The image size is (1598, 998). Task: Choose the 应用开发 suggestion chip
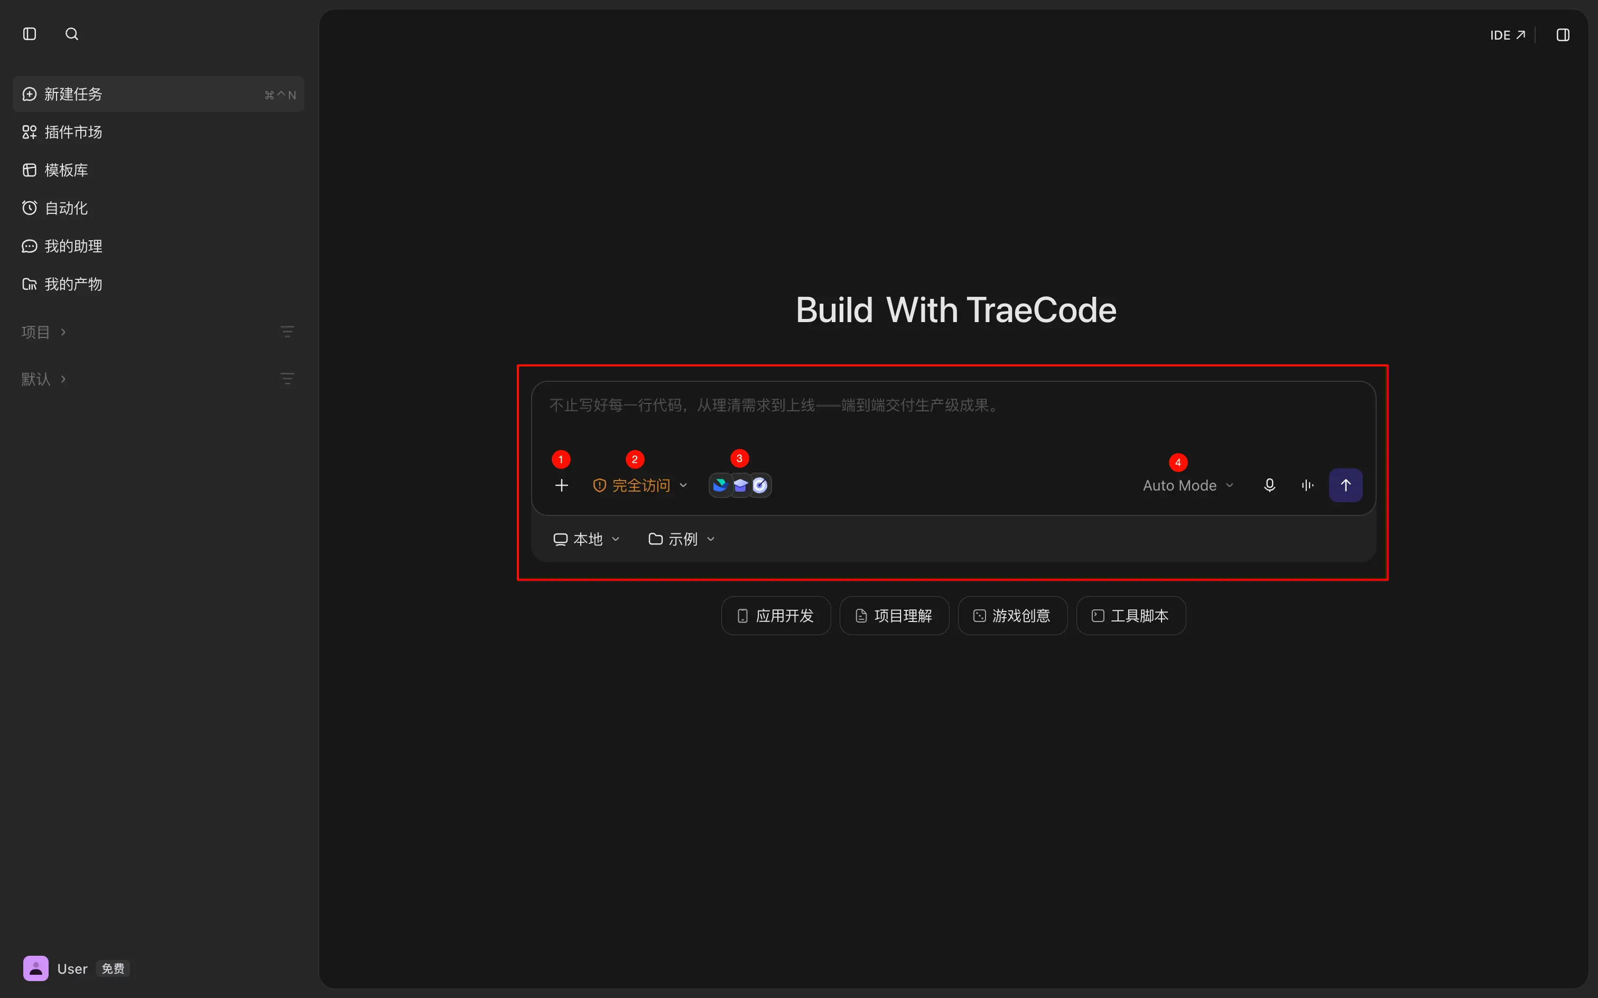(x=776, y=616)
